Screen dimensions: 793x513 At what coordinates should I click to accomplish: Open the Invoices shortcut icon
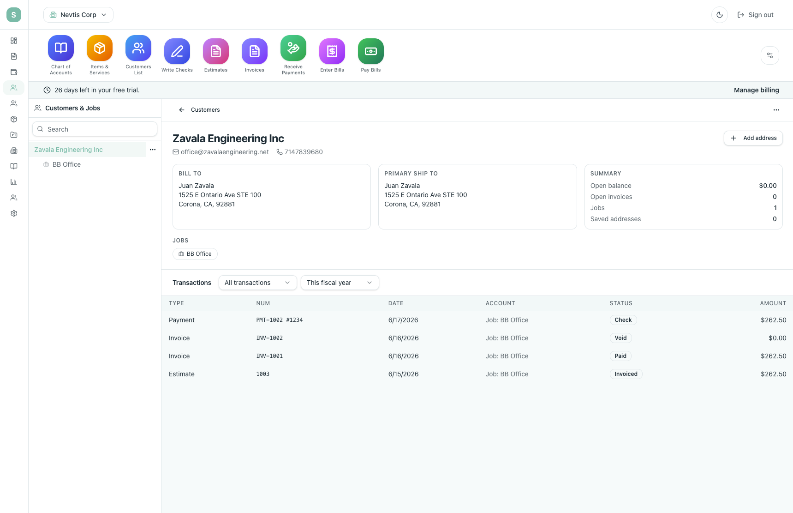pos(255,51)
